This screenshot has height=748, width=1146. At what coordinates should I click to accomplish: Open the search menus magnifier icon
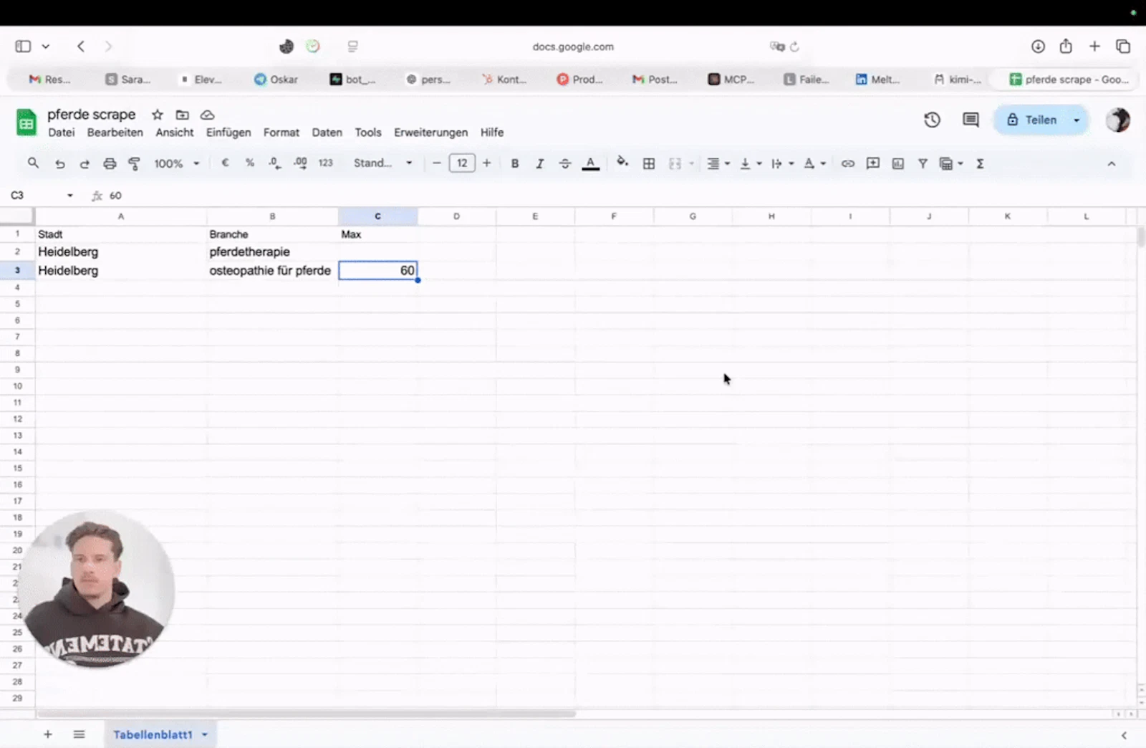coord(33,163)
